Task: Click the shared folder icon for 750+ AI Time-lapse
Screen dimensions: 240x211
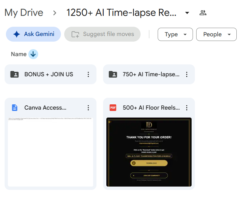Action: tap(113, 74)
